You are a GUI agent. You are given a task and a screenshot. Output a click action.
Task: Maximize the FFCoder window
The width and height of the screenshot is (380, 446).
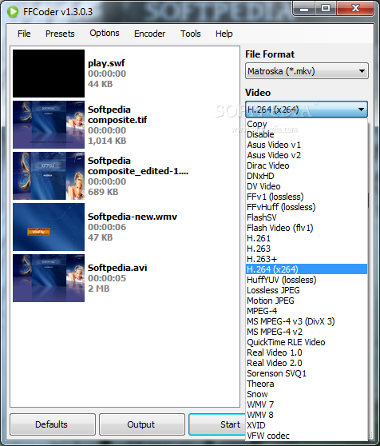tap(326, 9)
